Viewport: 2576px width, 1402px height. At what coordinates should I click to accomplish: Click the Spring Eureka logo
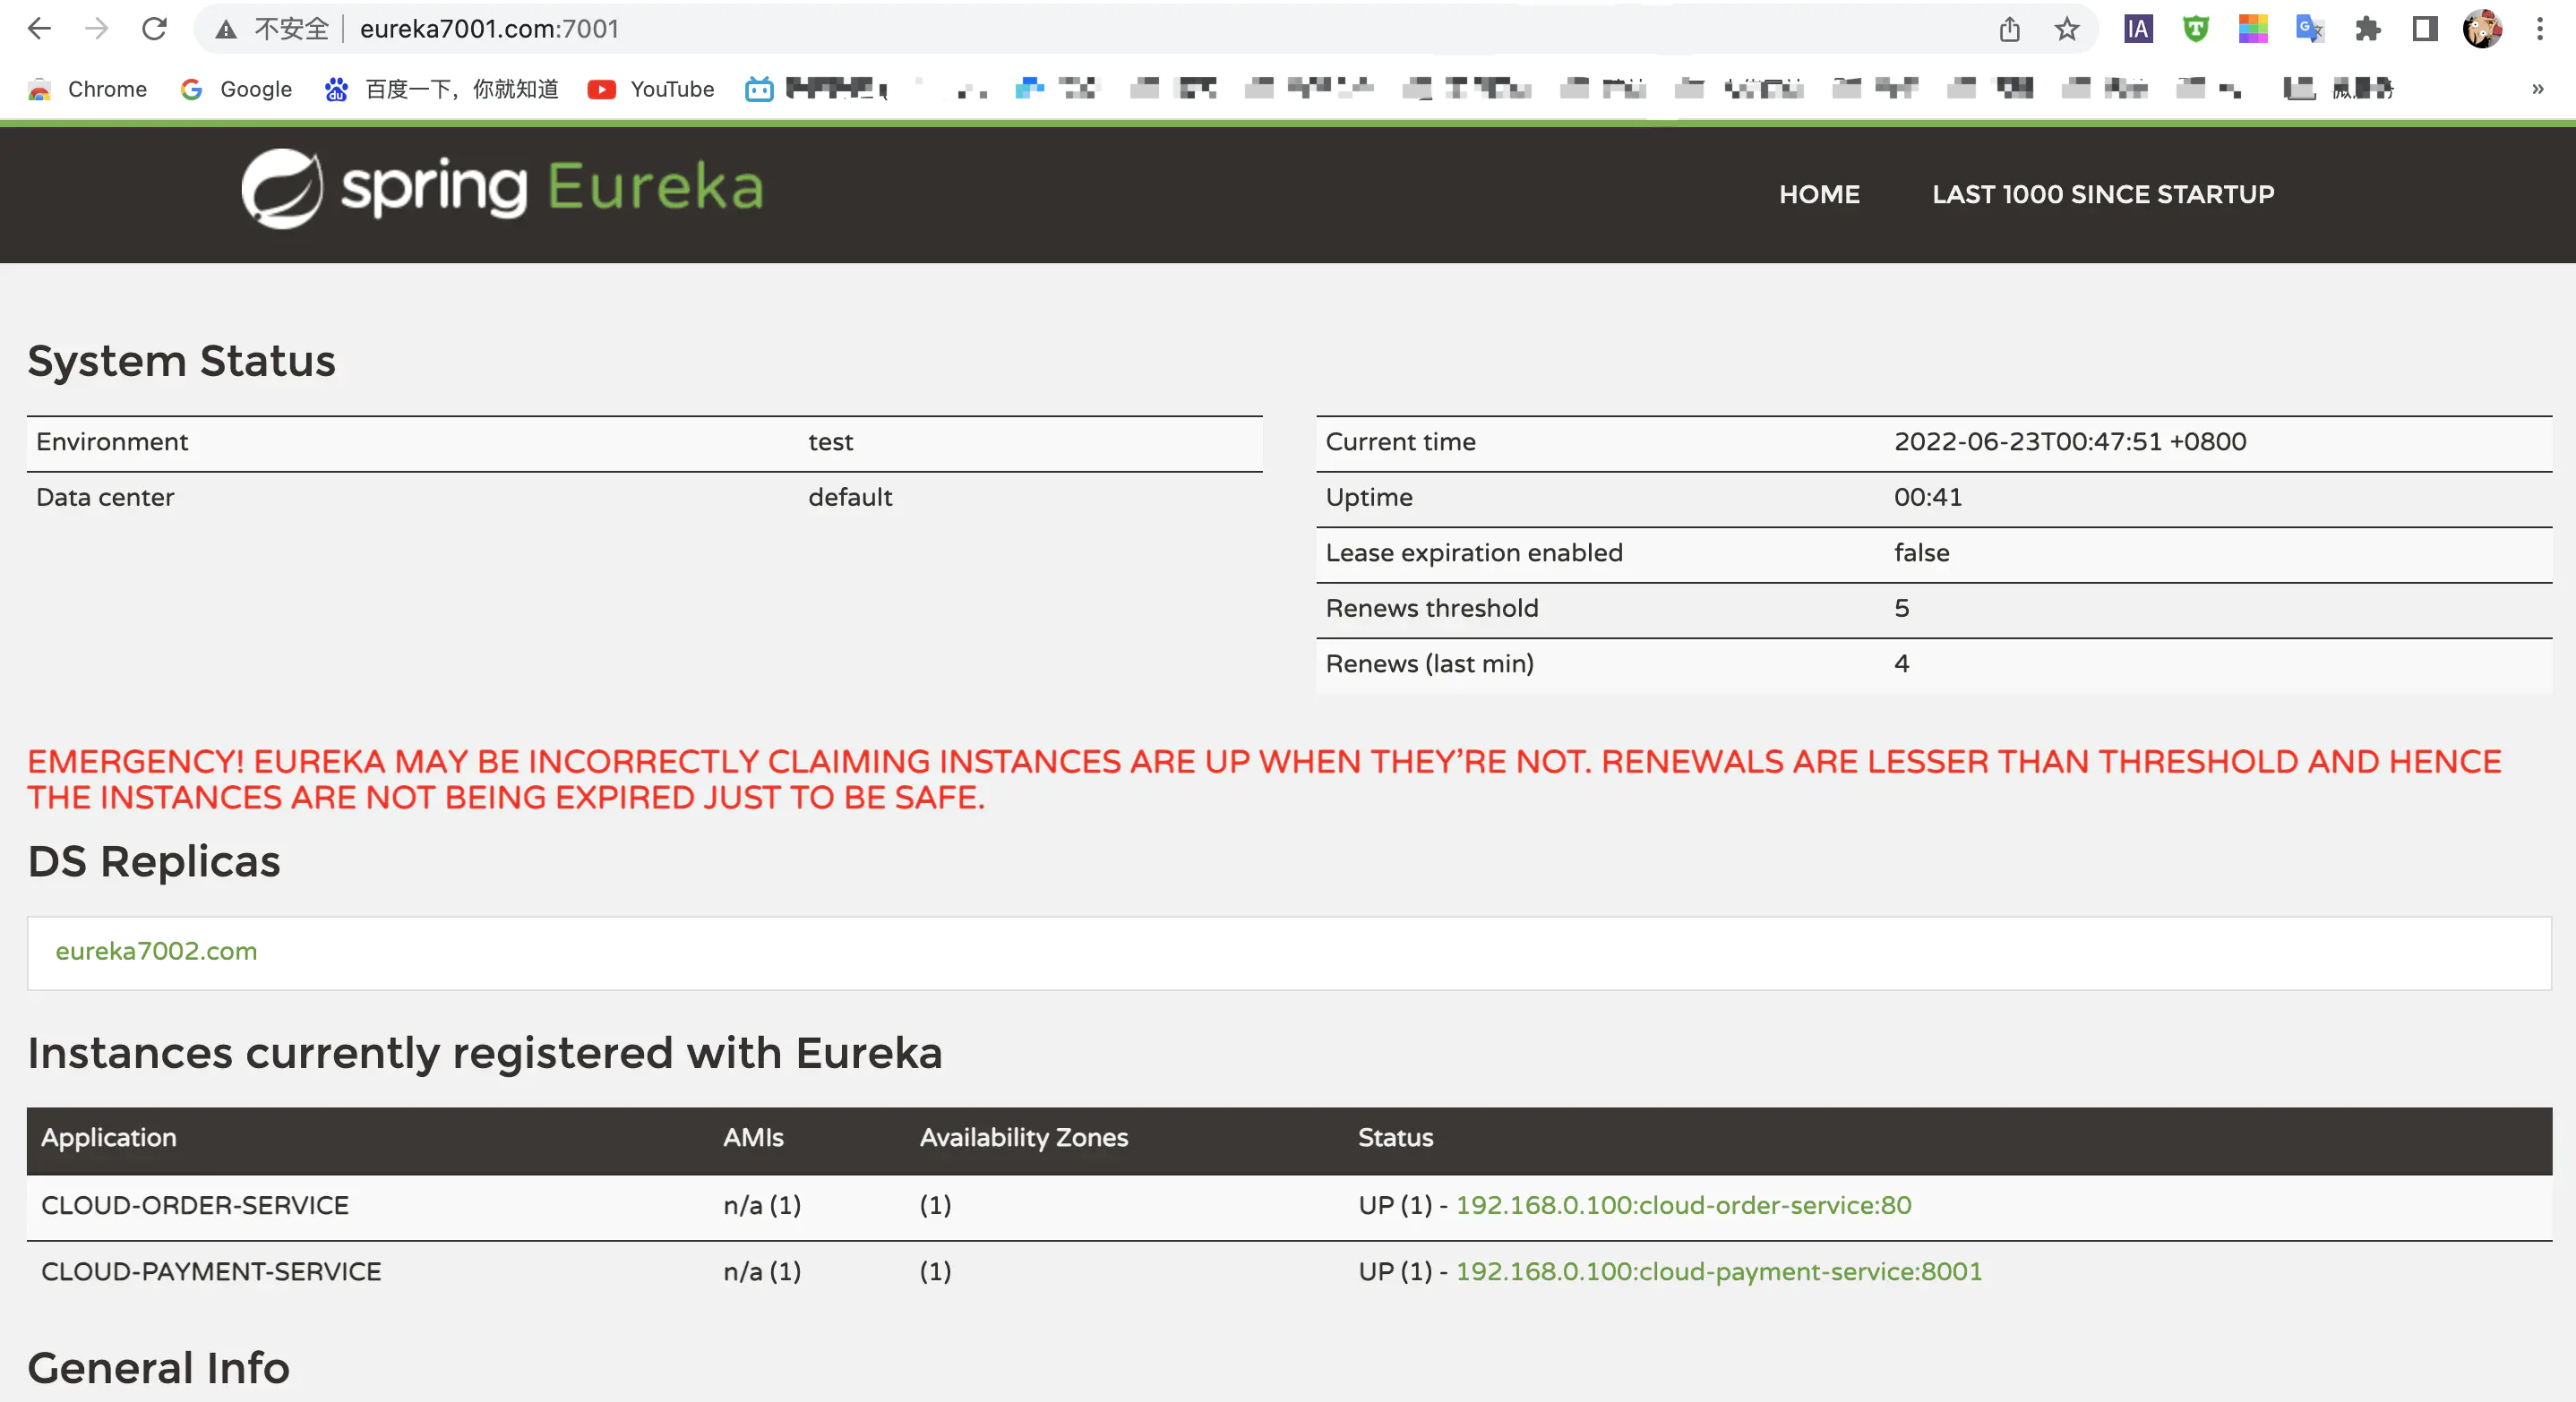click(x=502, y=189)
